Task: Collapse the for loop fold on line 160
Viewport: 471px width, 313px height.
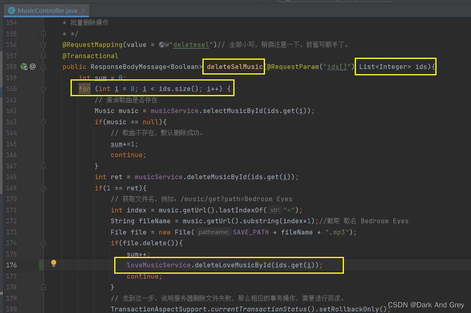Action: click(43, 89)
